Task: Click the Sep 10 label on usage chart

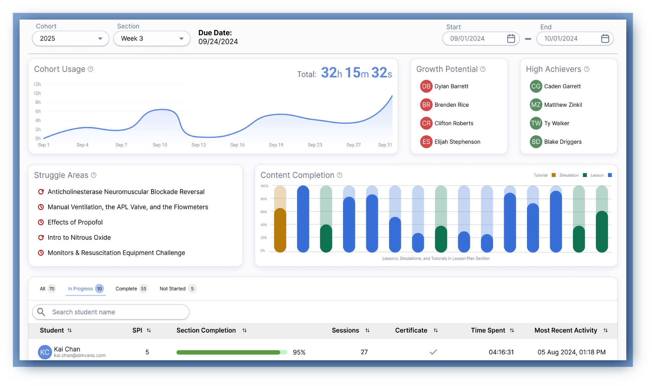Action: pyautogui.click(x=160, y=145)
